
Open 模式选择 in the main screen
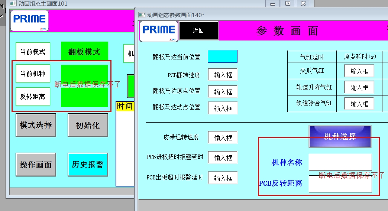36,125
